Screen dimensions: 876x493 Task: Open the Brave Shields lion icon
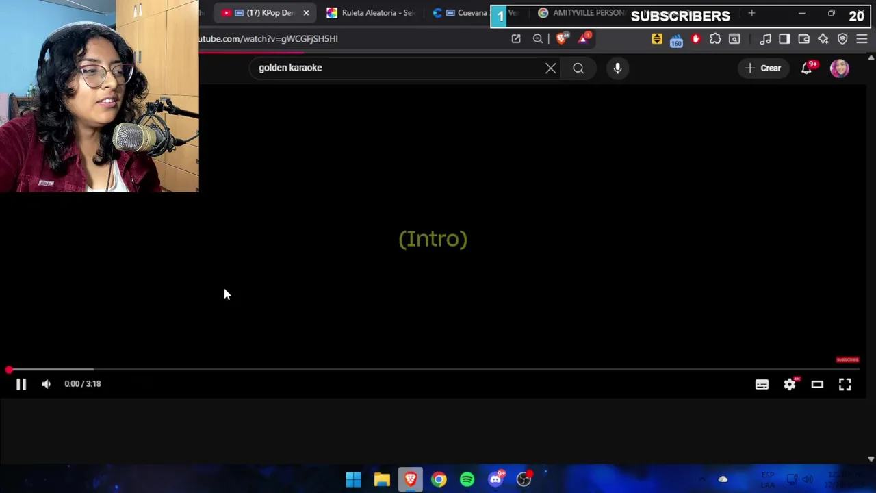[562, 39]
